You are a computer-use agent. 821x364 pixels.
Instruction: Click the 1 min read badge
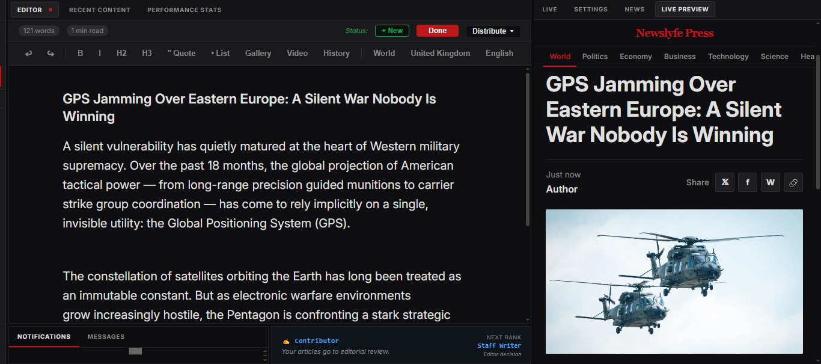[87, 31]
